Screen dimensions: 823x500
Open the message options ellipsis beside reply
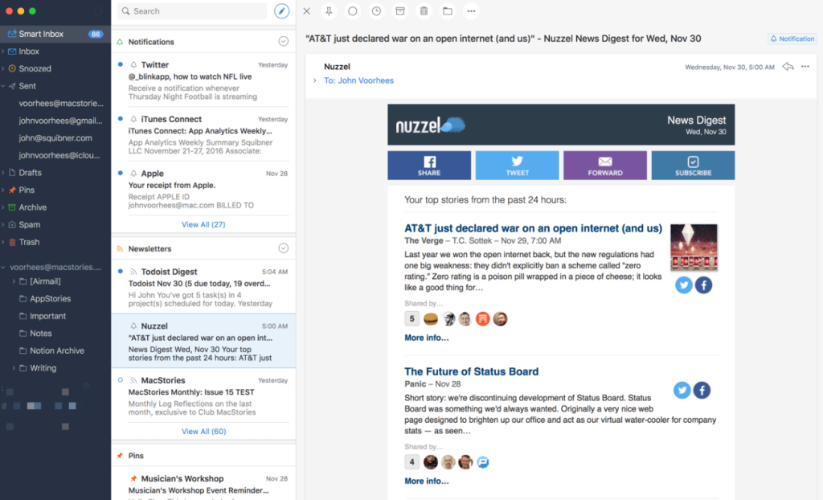(805, 67)
